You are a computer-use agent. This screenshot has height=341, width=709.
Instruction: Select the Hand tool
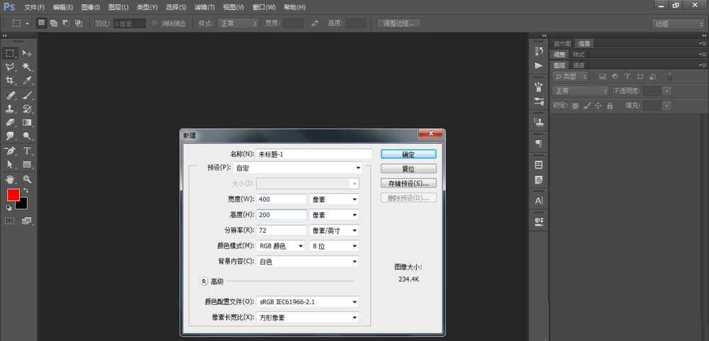11,179
